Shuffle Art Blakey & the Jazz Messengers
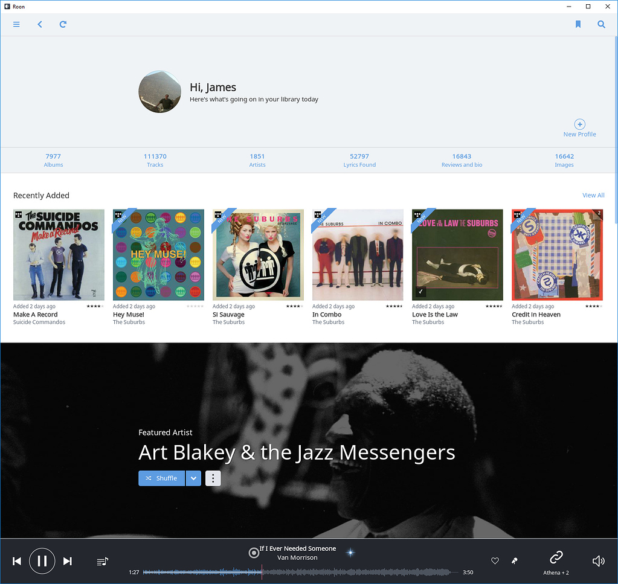This screenshot has height=584, width=618. click(161, 478)
